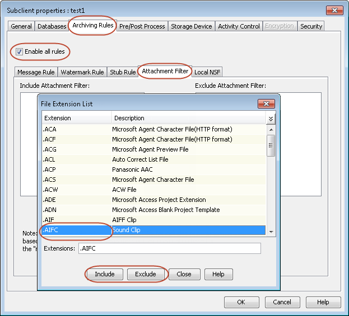Click OK in Subclient properties
349x316 pixels.
click(241, 302)
